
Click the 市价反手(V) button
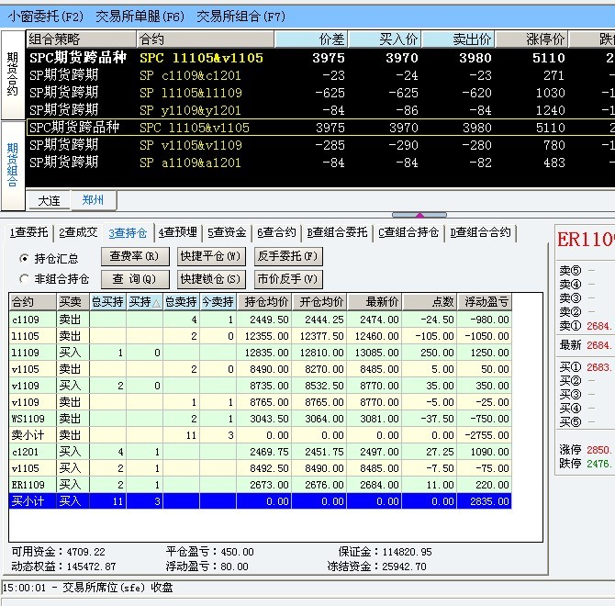click(x=288, y=279)
